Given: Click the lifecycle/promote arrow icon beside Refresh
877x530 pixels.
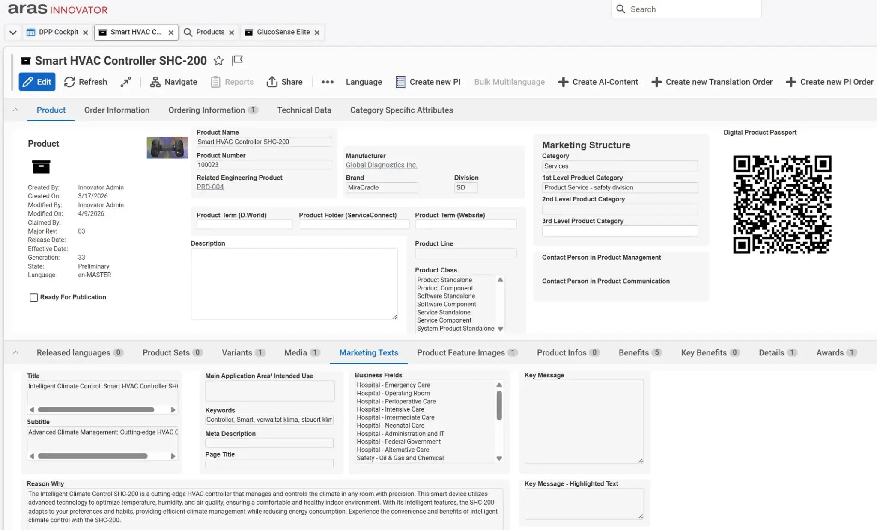Looking at the screenshot, I should [125, 82].
